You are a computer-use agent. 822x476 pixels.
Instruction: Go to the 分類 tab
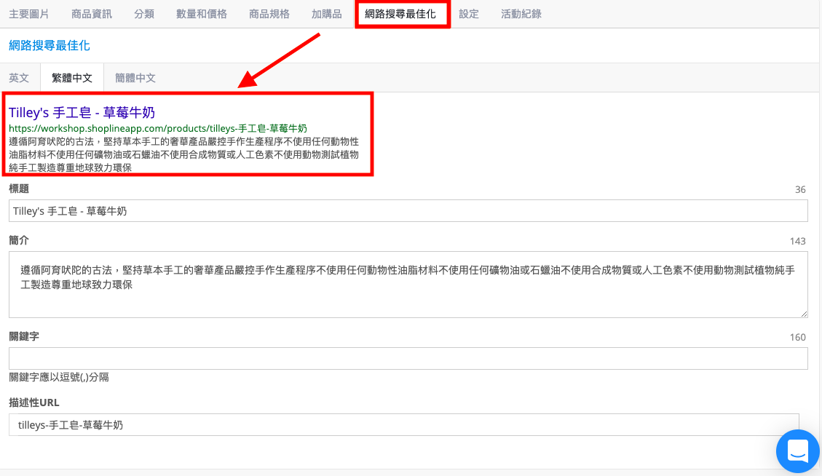(x=144, y=14)
